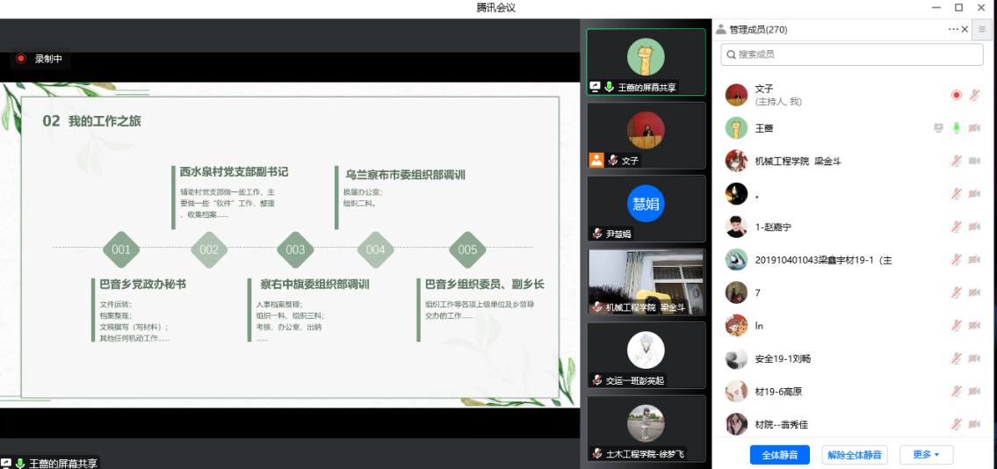The height and width of the screenshot is (469, 997).
Task: Click the 全体静音 button
Action: pyautogui.click(x=779, y=455)
